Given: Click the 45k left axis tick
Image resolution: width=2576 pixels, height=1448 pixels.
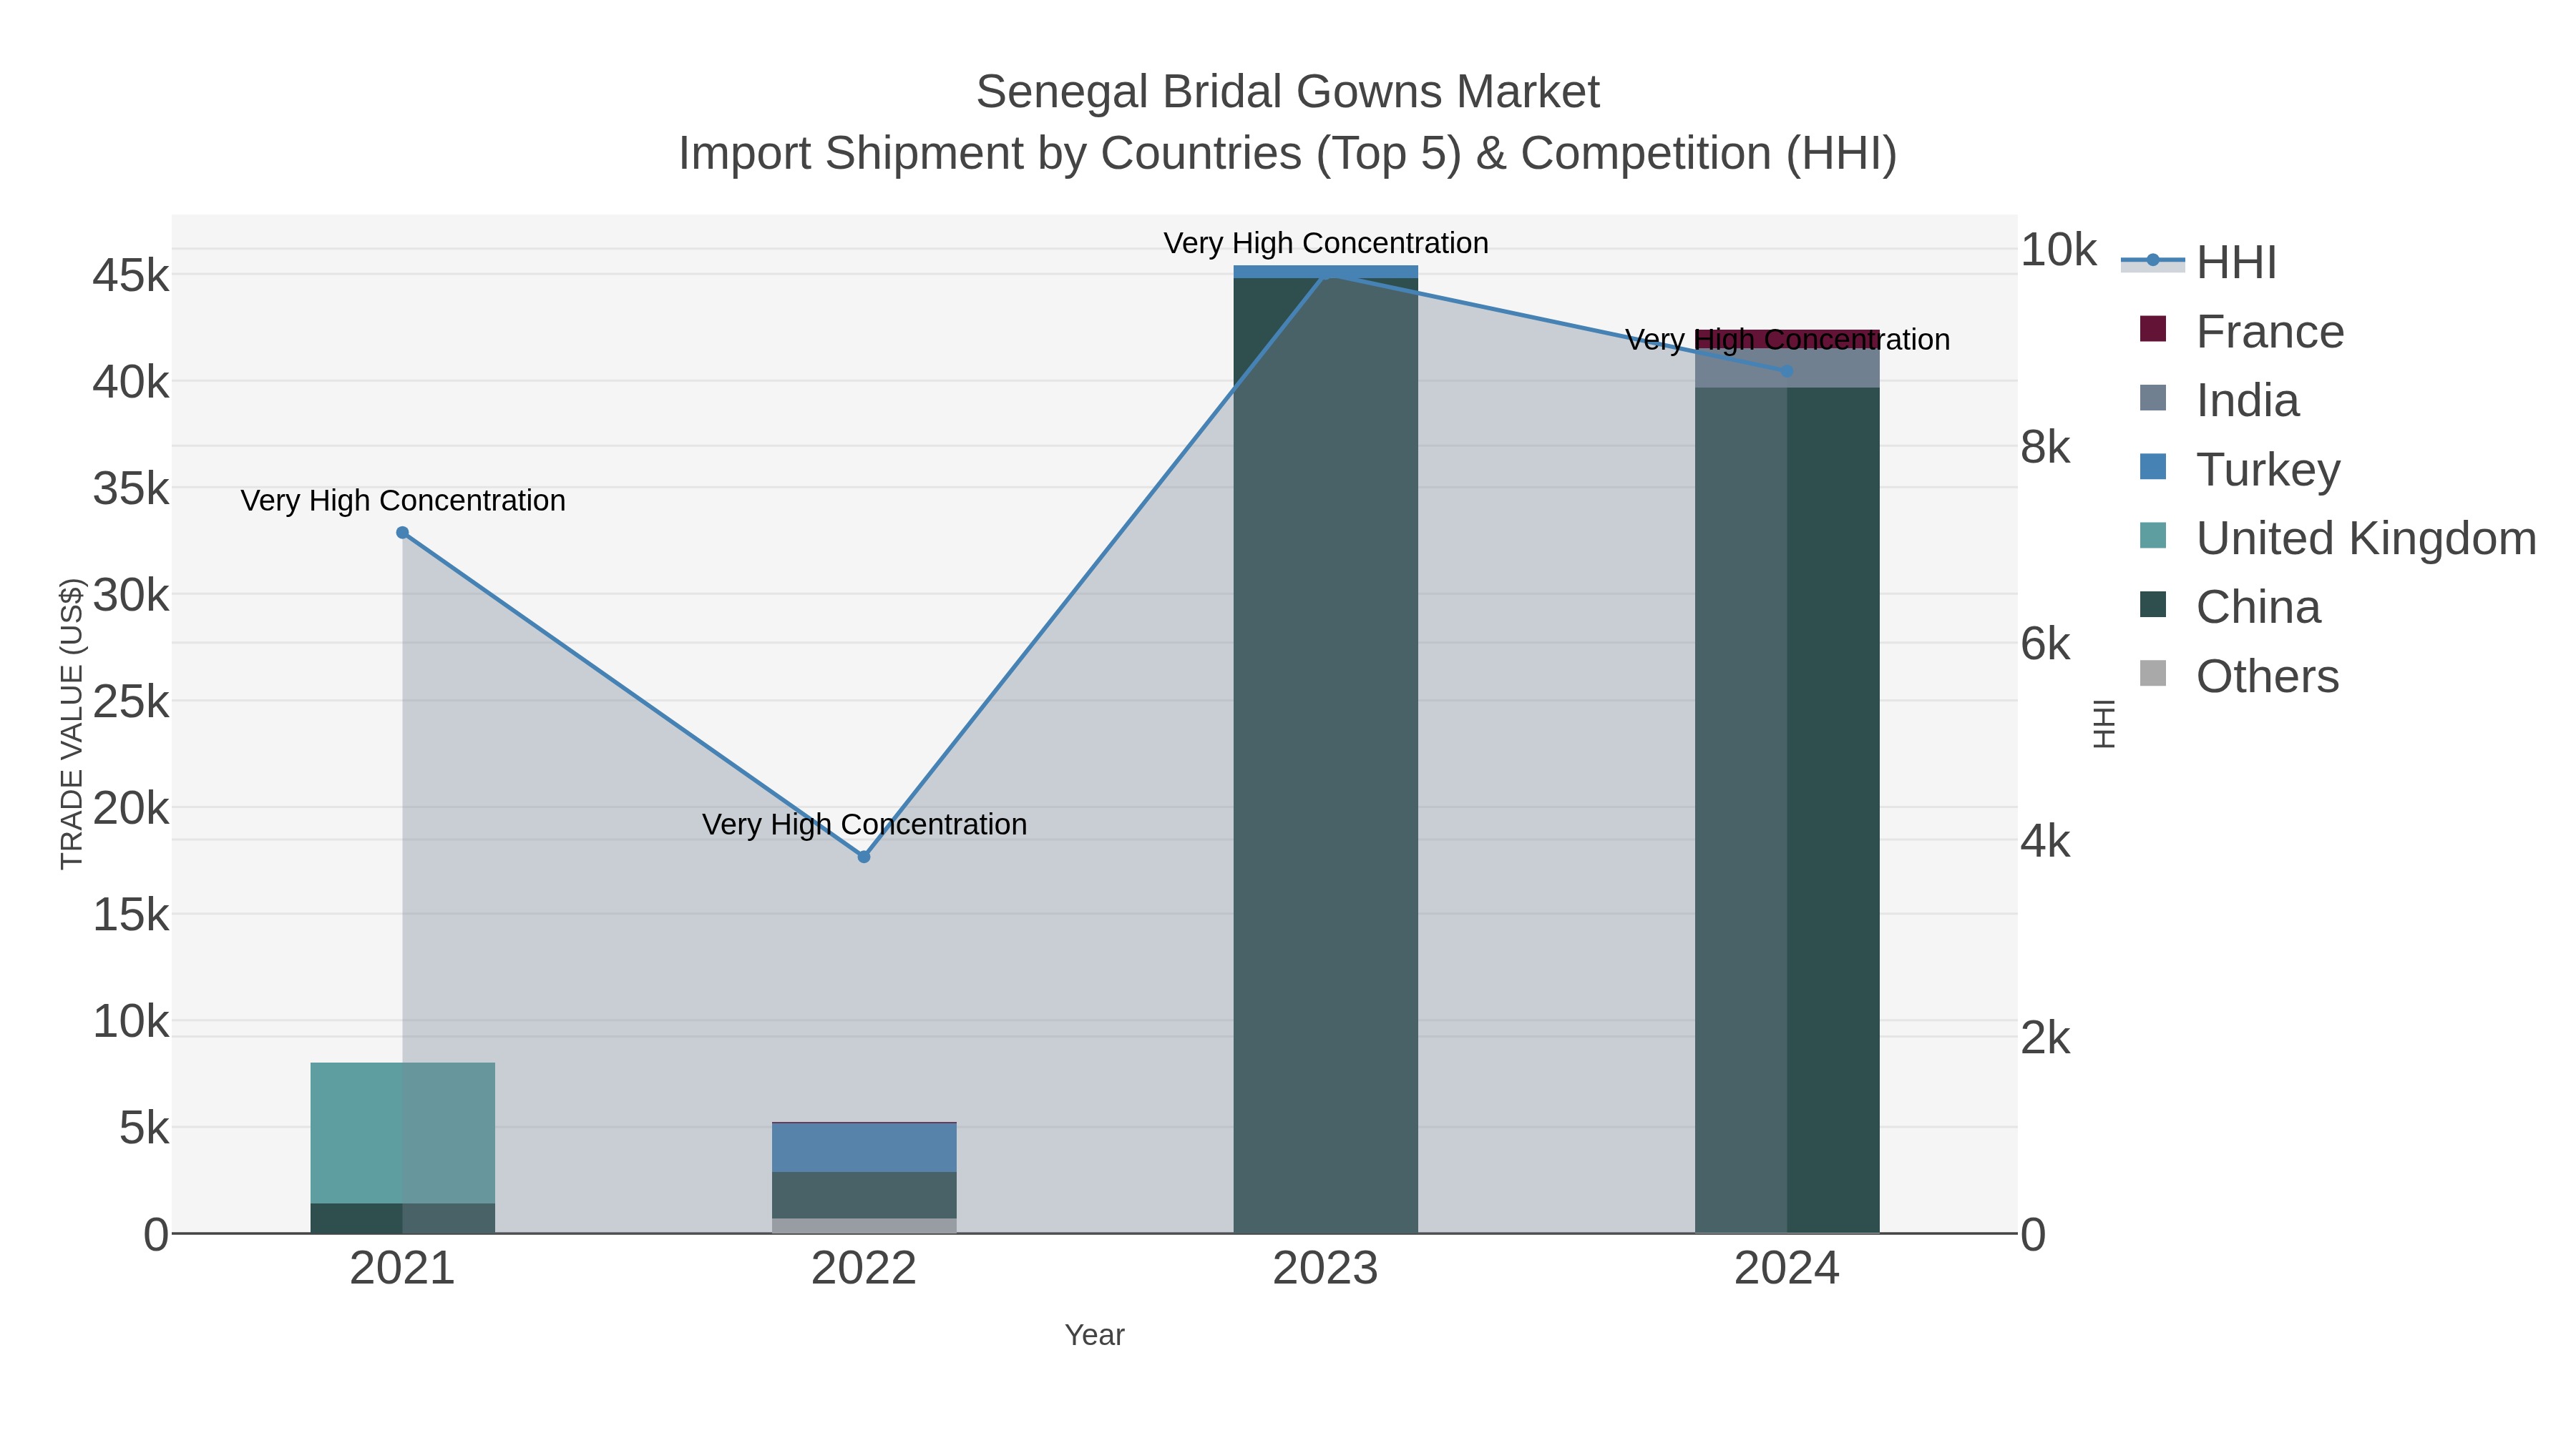Looking at the screenshot, I should [131, 275].
